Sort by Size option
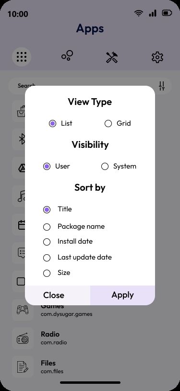 coord(57,273)
